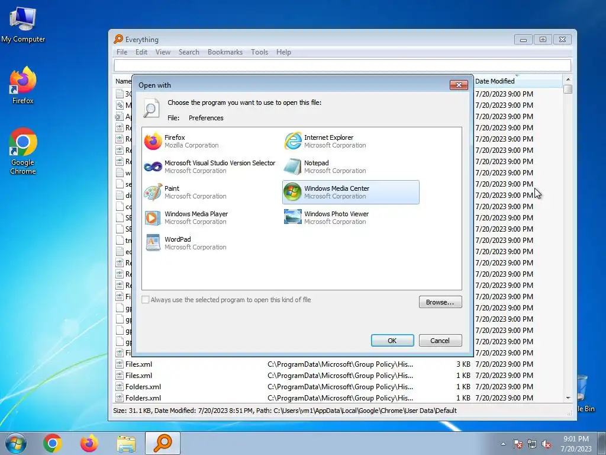Confirm with the OK button

pos(392,341)
